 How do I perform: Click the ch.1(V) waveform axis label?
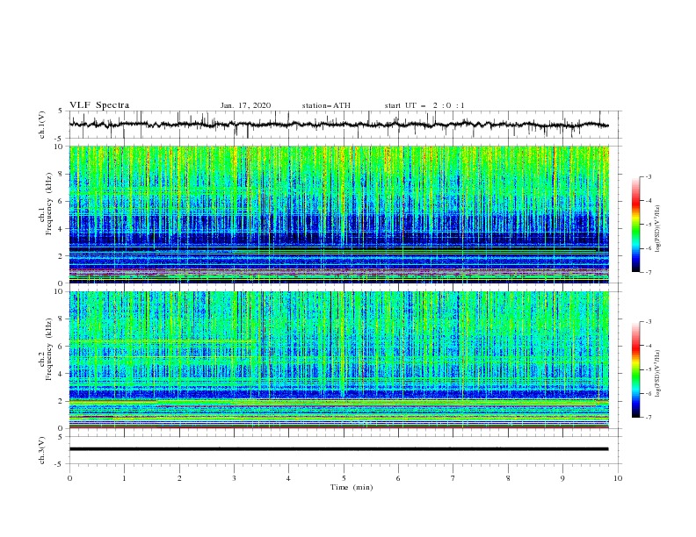(x=42, y=125)
